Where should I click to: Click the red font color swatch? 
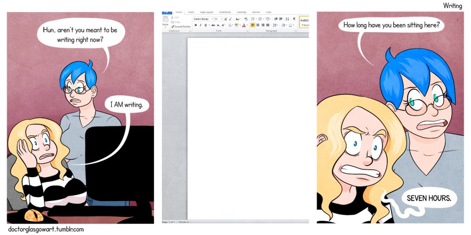(x=243, y=25)
